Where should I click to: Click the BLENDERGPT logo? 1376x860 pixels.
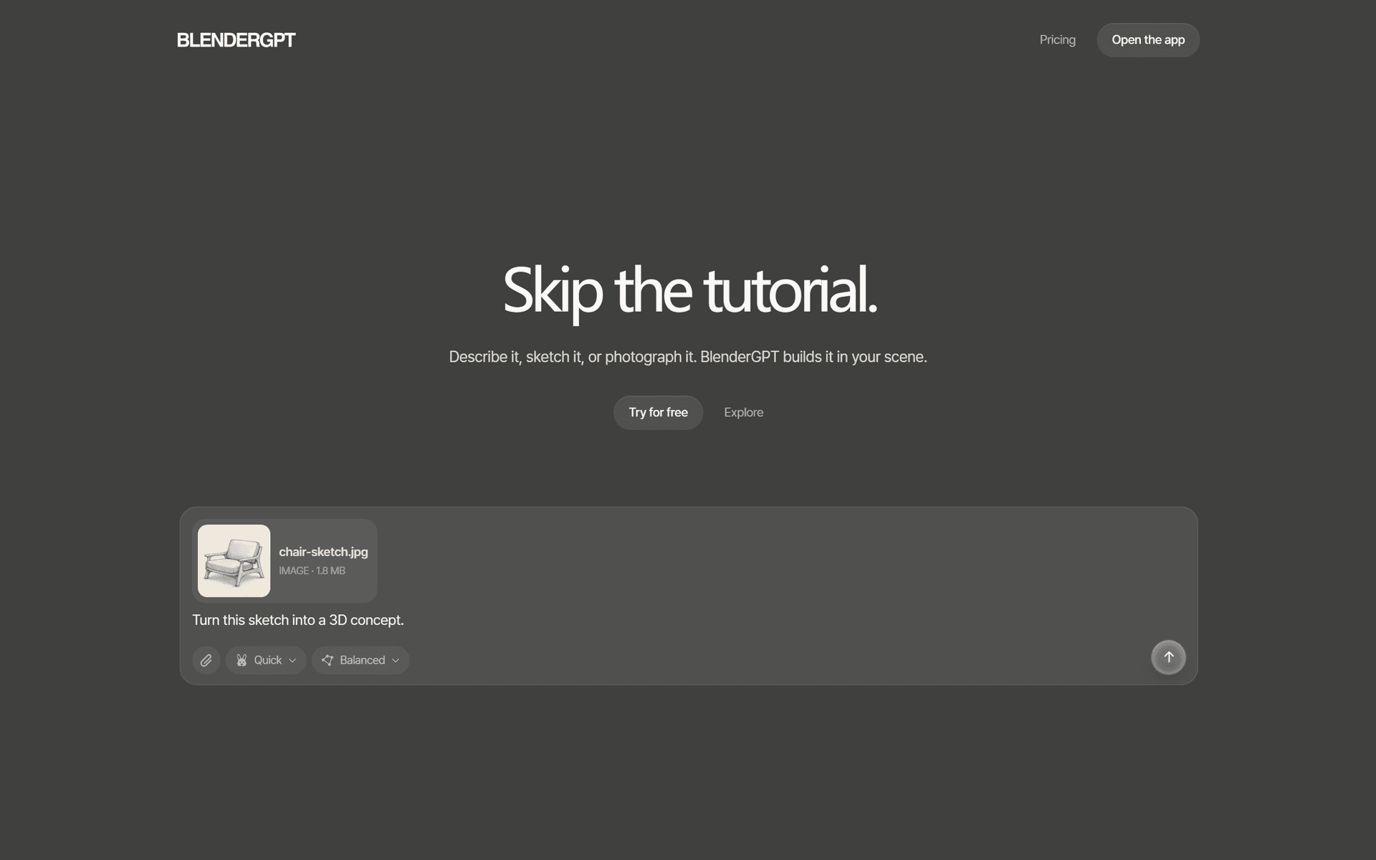coord(236,40)
